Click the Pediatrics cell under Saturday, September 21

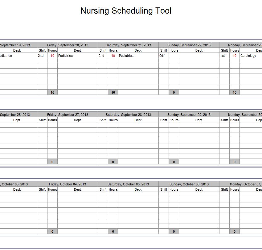pyautogui.click(x=138, y=56)
